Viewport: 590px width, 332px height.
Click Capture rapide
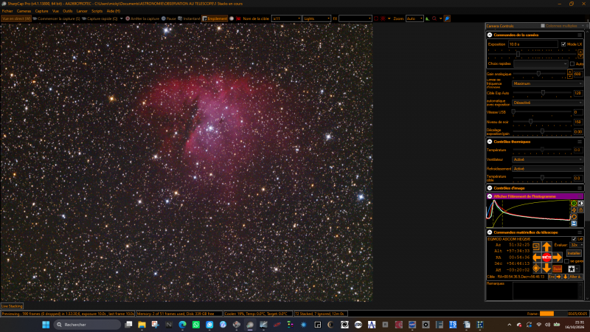100,18
